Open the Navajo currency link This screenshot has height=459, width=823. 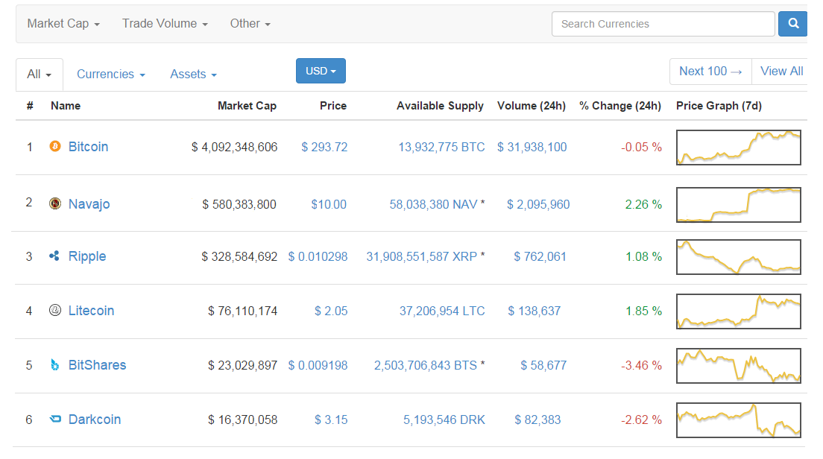(x=89, y=203)
